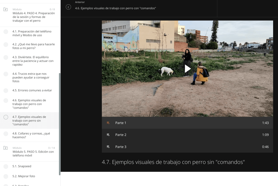278x186 pixels.
Task: Select lesson 4.8 Collares y correas
Action: (31, 135)
